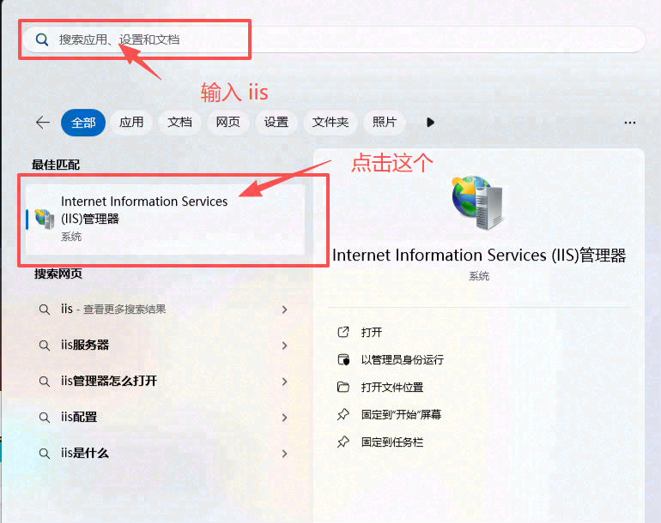Click the 打开文件位置 folder icon
This screenshot has height=523, width=661.
343,387
